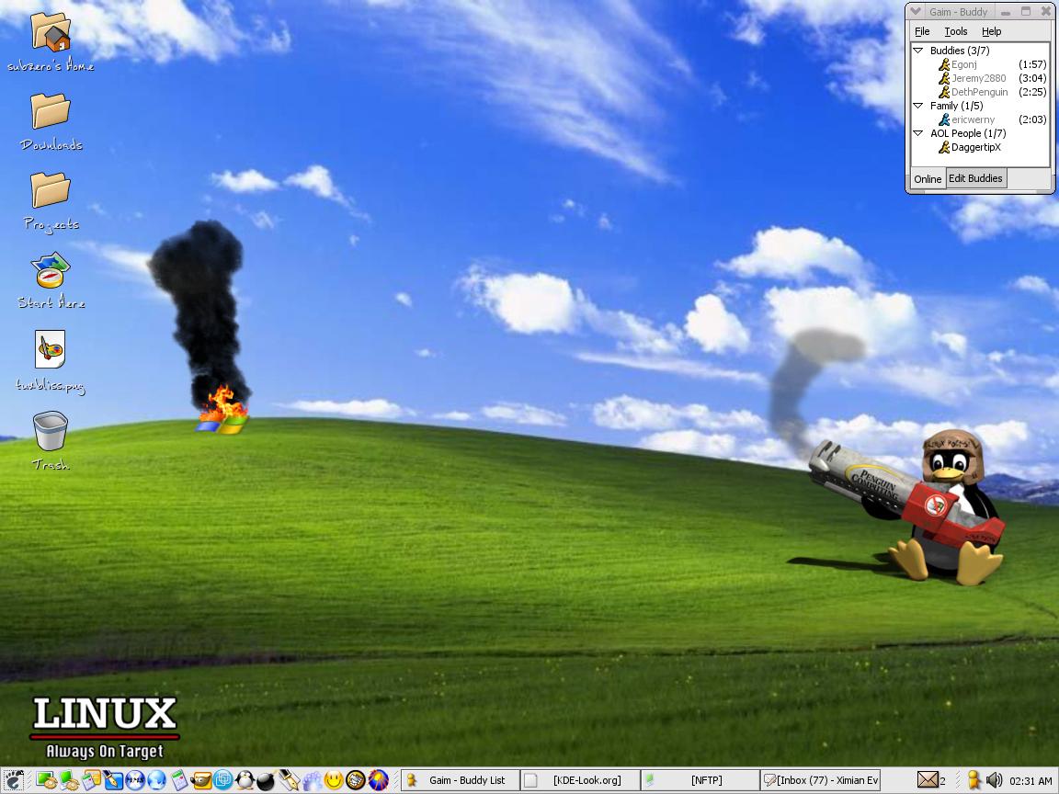Image resolution: width=1059 pixels, height=794 pixels.
Task: Open the volume speaker control
Action: click(x=994, y=780)
